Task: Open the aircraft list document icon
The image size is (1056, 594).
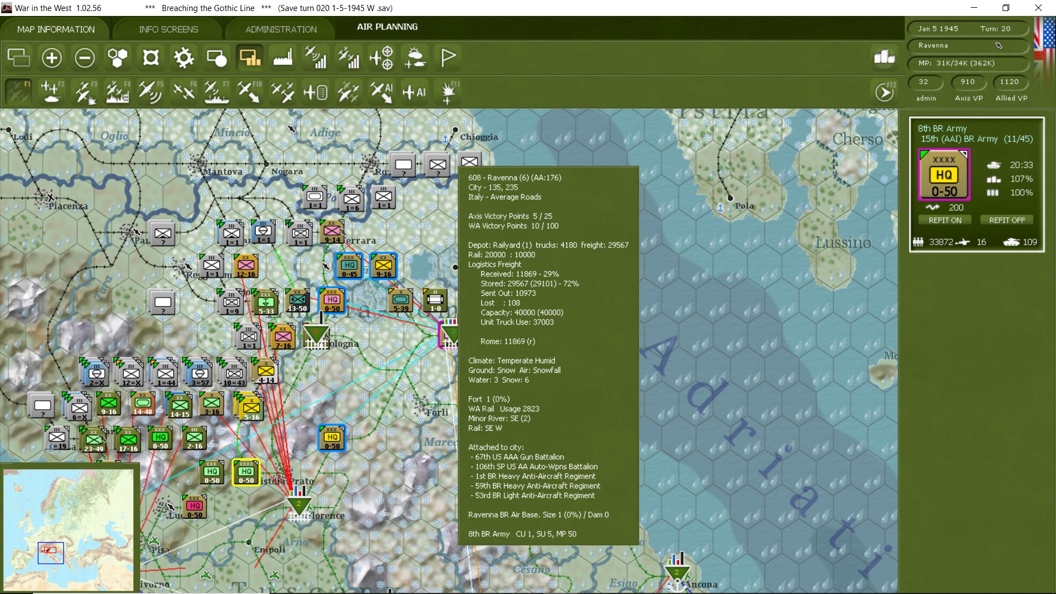Action: [316, 92]
